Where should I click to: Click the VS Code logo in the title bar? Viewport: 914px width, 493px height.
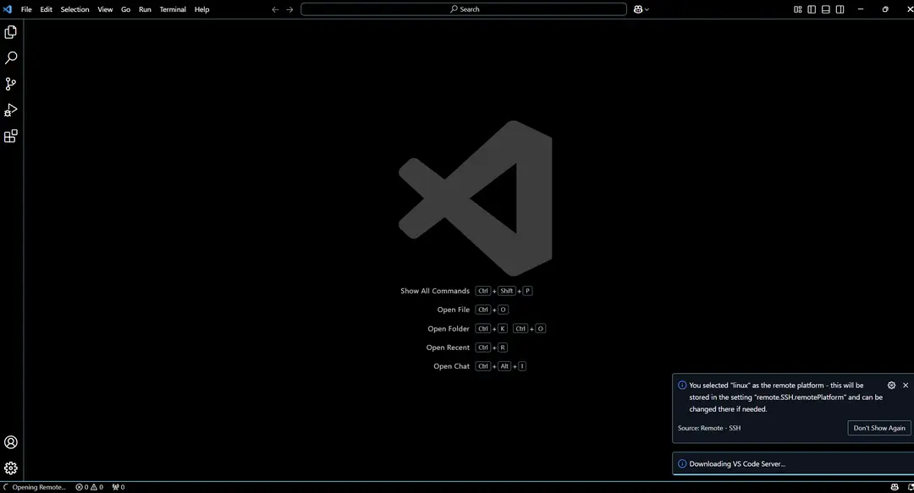[x=8, y=9]
